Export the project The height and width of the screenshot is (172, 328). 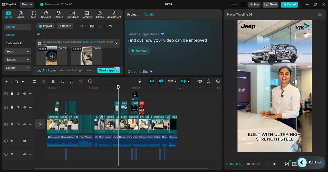289,4
